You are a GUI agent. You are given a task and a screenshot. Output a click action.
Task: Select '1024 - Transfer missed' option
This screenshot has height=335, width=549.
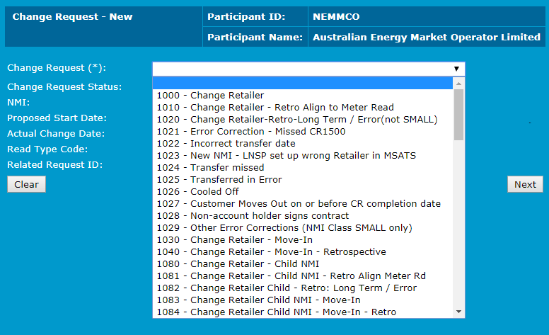tap(210, 167)
